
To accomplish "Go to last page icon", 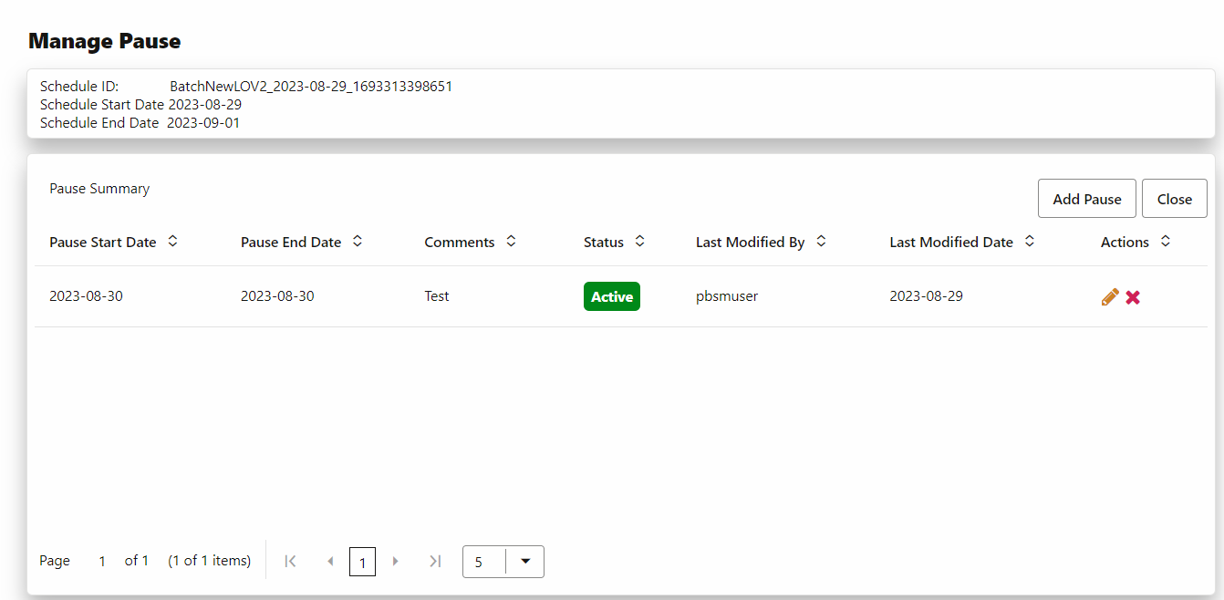I will (435, 561).
